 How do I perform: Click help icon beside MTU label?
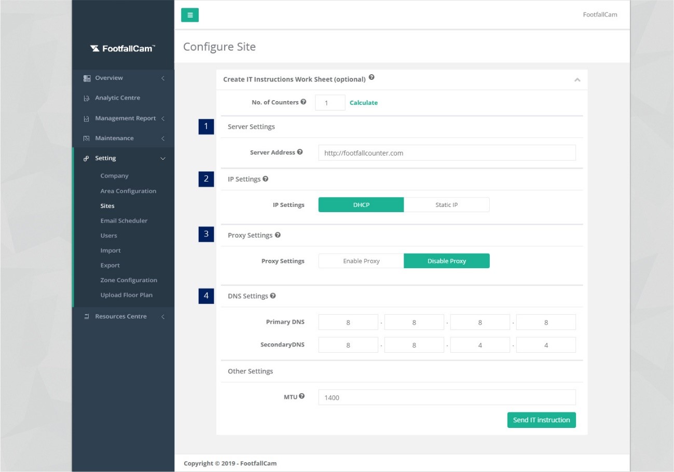(302, 396)
